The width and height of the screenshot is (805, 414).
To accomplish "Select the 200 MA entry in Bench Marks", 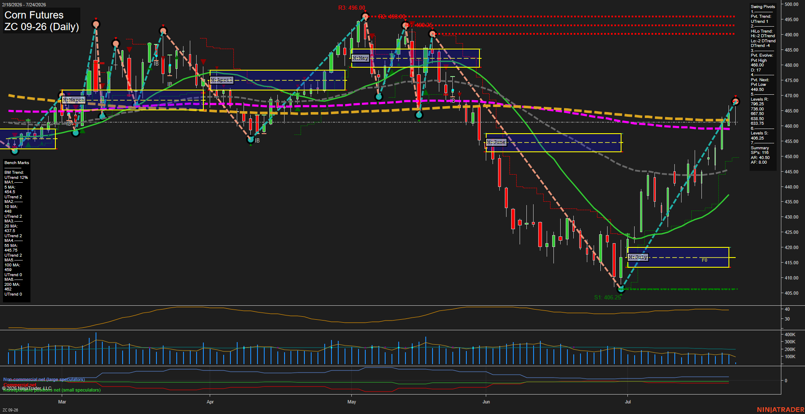I will click(x=12, y=285).
